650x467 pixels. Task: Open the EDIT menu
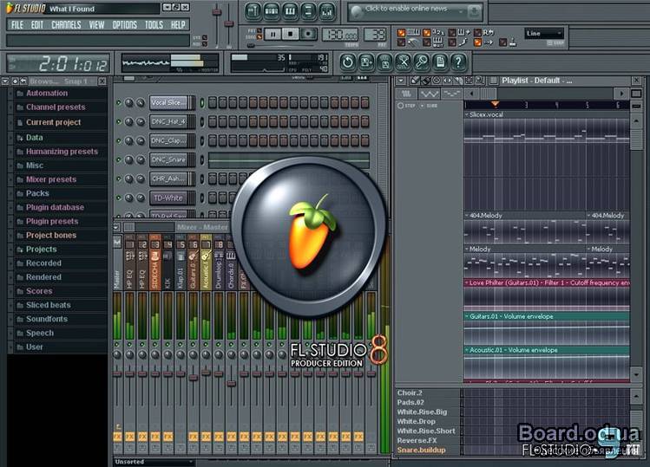tap(37, 25)
